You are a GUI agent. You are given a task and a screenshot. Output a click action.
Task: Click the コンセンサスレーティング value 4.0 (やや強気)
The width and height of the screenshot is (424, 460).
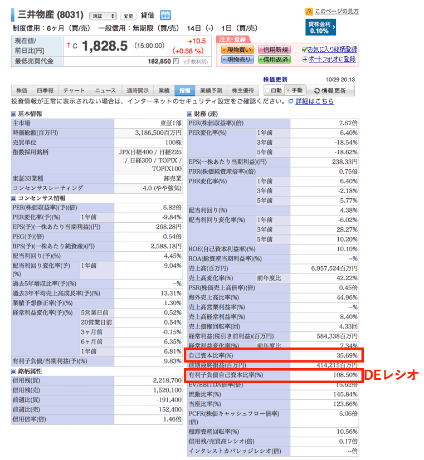click(162, 188)
